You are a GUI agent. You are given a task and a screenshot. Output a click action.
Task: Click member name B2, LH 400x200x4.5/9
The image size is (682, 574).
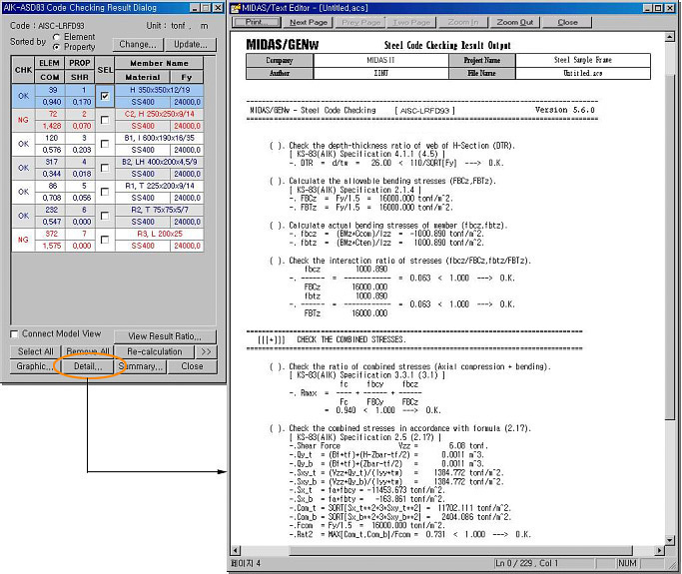(159, 162)
